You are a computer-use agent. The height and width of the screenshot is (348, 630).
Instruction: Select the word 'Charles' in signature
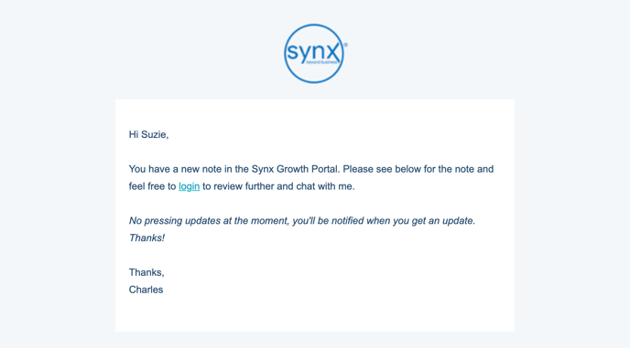tap(146, 290)
